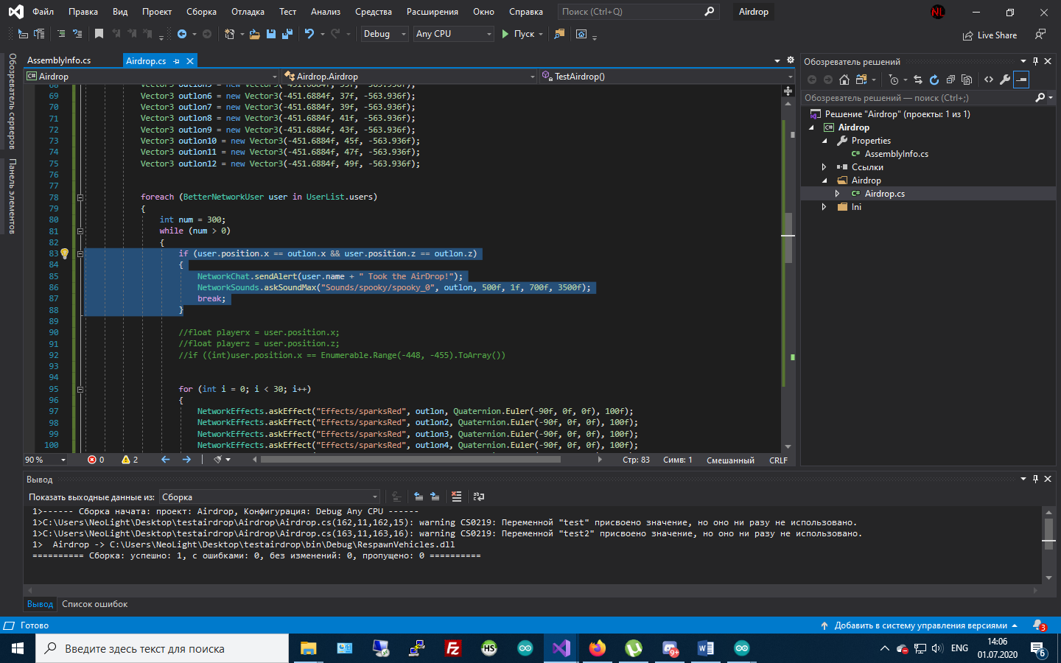Toggle Word Wrap in the Output panel
Viewport: 1061px width, 663px height.
click(479, 497)
